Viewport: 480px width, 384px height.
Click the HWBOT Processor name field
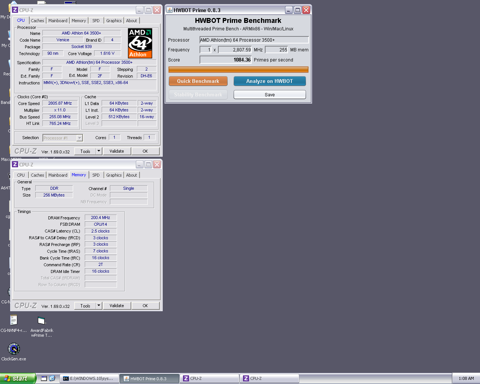[254, 40]
